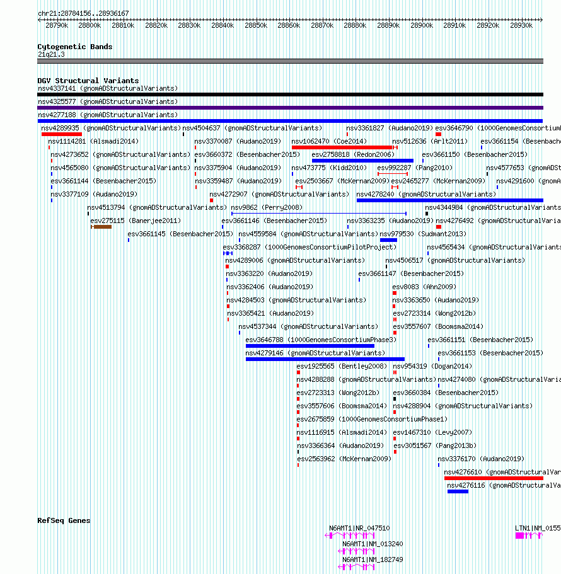
Task: Click the nsv4559584 variant label
Action: (x=308, y=234)
